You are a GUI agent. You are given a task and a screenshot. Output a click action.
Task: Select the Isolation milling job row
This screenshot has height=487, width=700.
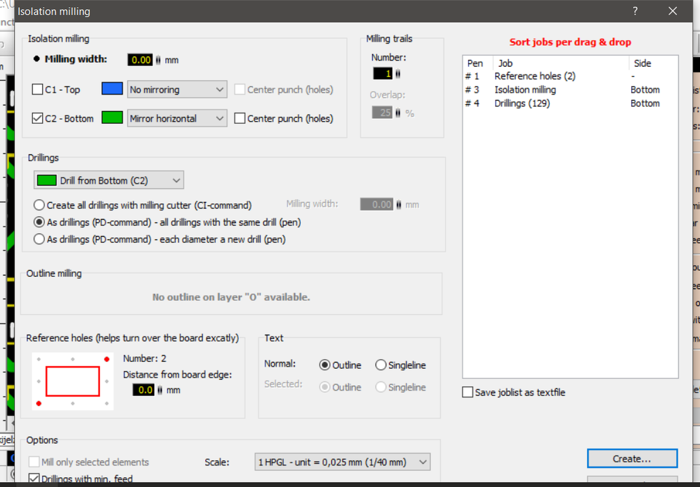tap(570, 90)
